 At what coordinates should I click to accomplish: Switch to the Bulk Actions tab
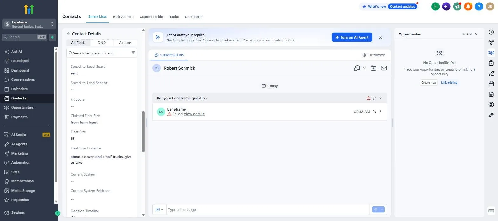[123, 17]
